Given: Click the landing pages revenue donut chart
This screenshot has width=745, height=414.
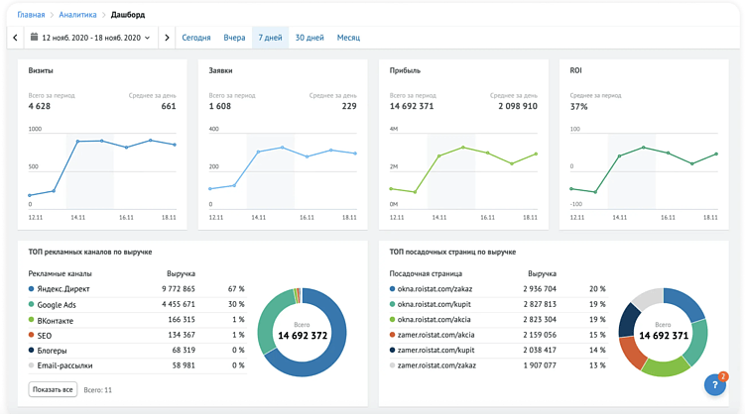Looking at the screenshot, I should coord(665,334).
